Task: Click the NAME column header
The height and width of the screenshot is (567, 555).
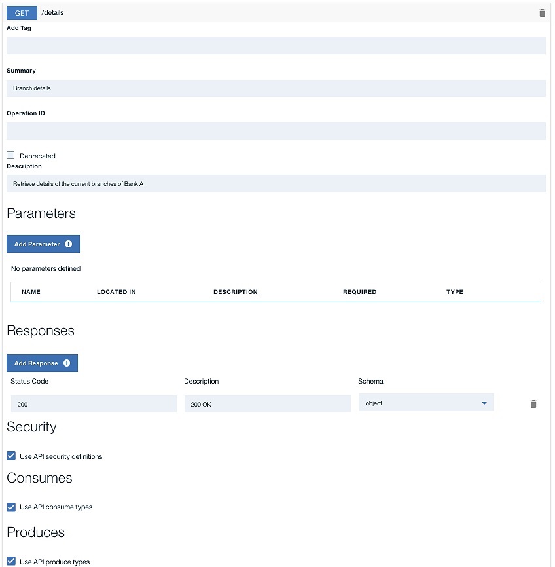Action: 31,292
